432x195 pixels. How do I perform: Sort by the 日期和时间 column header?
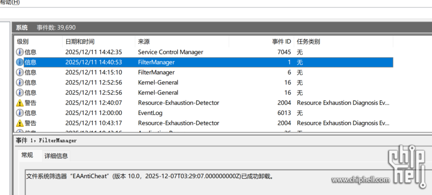point(80,42)
